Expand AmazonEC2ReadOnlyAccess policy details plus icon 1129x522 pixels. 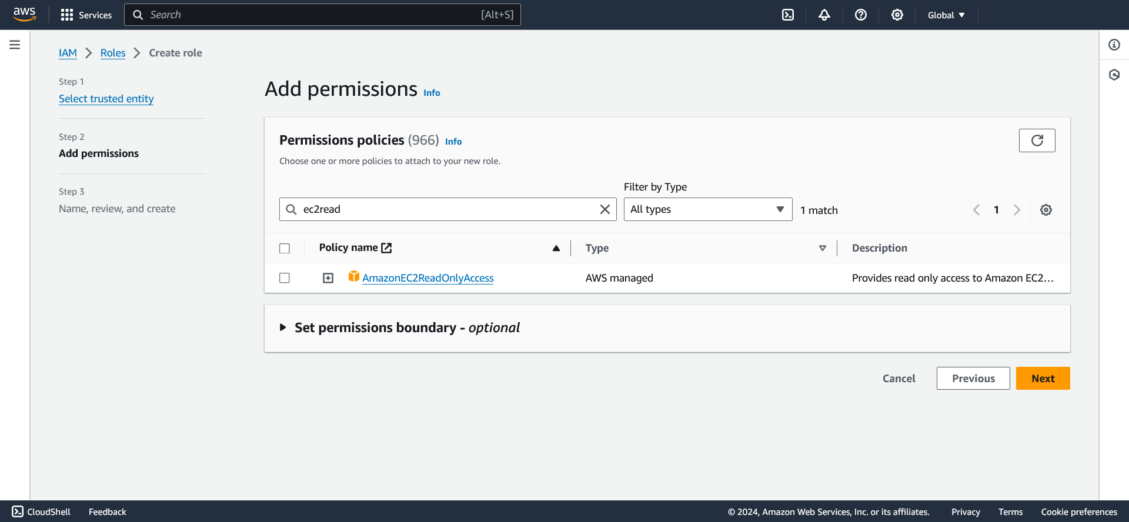[328, 278]
